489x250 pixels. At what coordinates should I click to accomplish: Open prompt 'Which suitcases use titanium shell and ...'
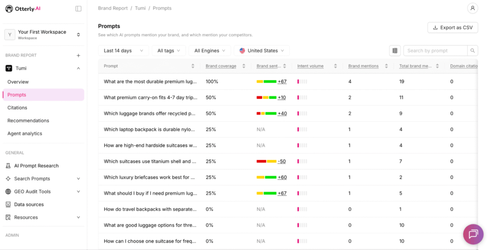click(x=150, y=161)
